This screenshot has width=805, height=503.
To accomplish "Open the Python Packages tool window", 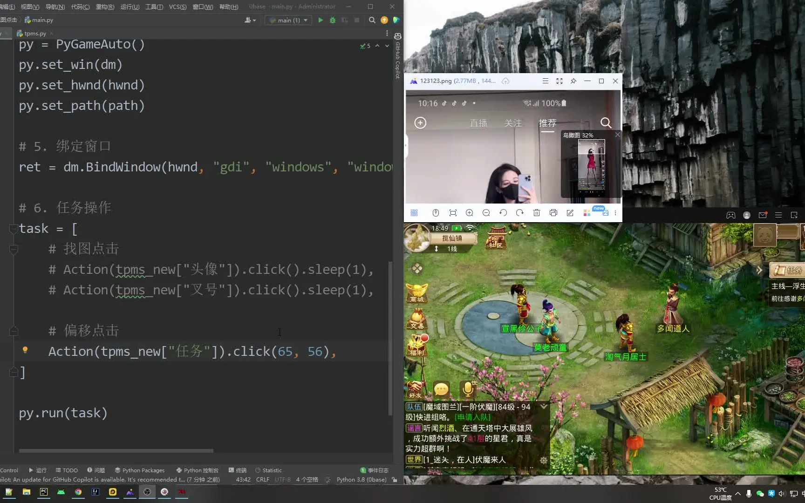I will pyautogui.click(x=140, y=470).
